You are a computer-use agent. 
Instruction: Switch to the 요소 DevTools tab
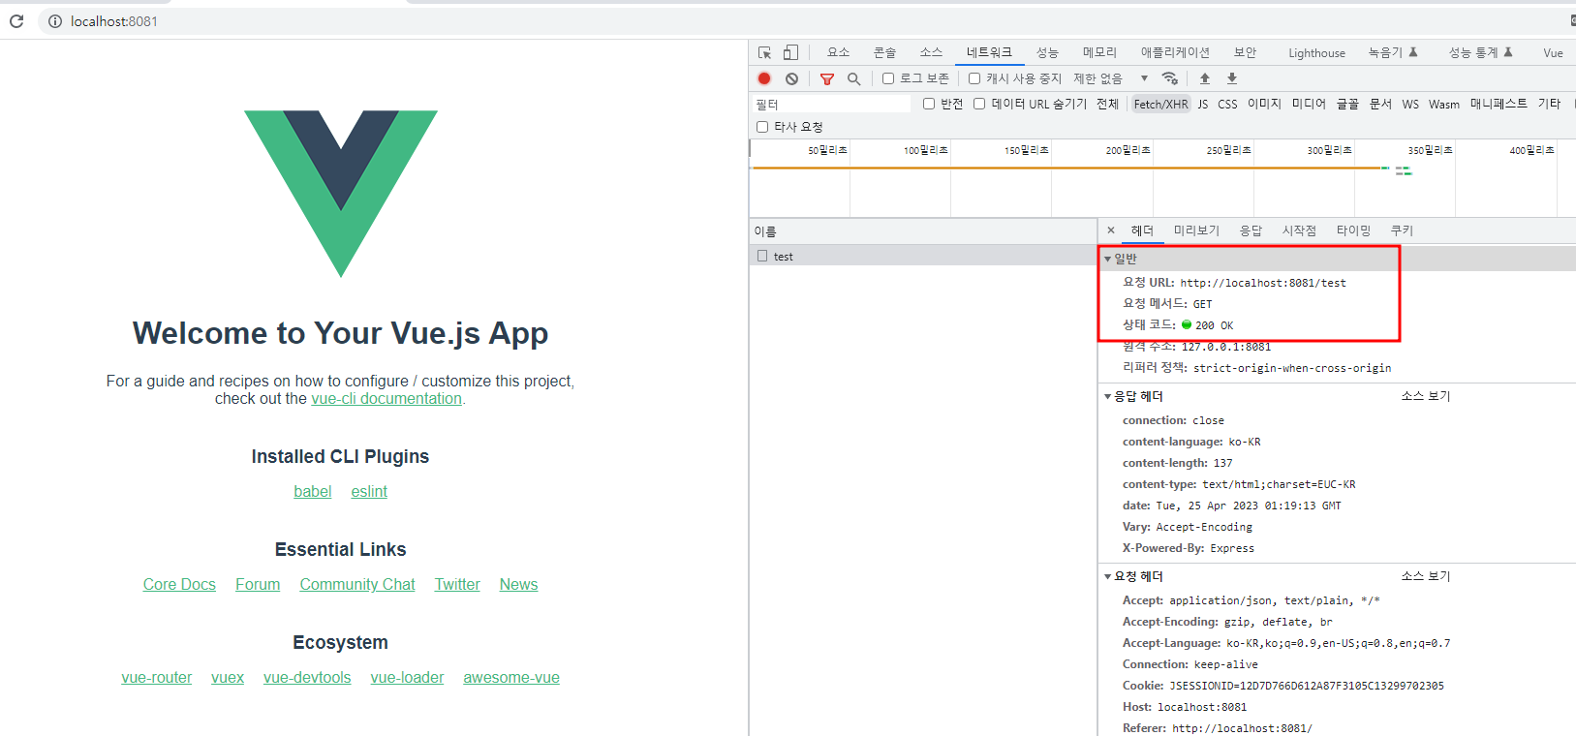click(x=838, y=52)
